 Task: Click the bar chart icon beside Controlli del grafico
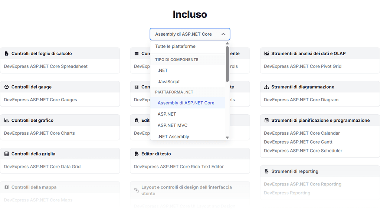(x=7, y=120)
